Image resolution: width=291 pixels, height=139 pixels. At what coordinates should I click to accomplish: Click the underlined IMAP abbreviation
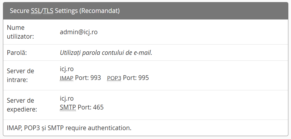(x=66, y=78)
